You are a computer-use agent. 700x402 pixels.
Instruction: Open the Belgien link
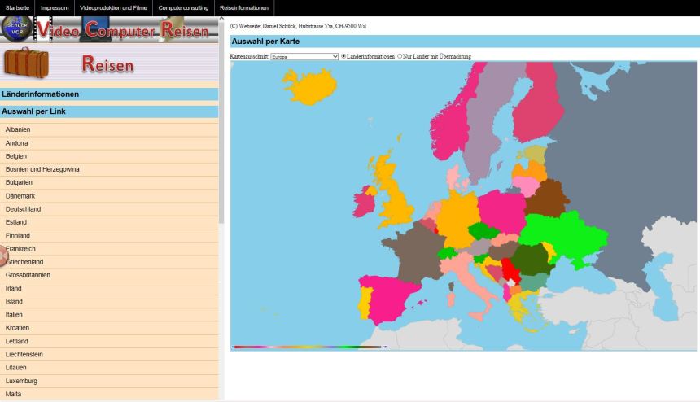[x=16, y=156]
